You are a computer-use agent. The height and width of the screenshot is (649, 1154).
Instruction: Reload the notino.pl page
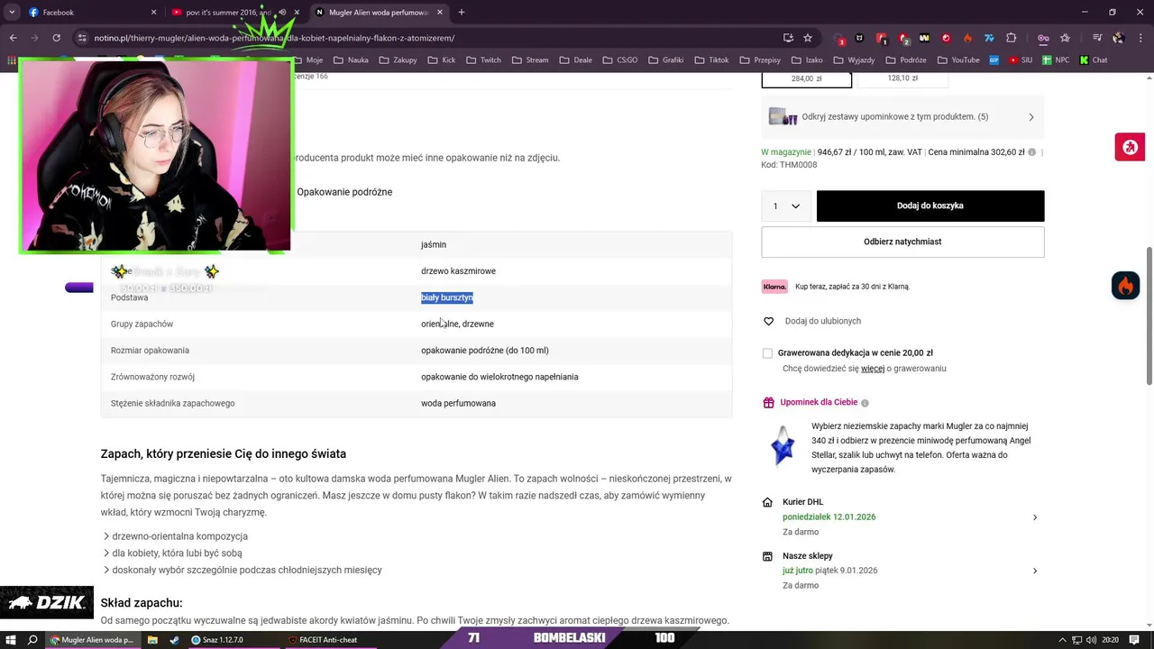pos(56,38)
